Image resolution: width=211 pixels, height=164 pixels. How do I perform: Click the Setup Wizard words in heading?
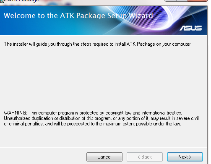pyautogui.click(x=130, y=16)
